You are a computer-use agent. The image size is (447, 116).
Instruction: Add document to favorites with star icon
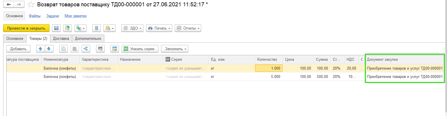pyautogui.click(x=31, y=5)
